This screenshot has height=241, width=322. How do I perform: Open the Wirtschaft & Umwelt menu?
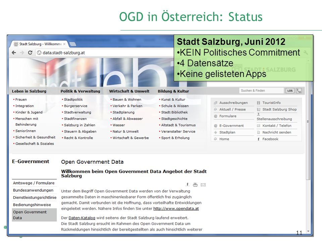(x=129, y=91)
